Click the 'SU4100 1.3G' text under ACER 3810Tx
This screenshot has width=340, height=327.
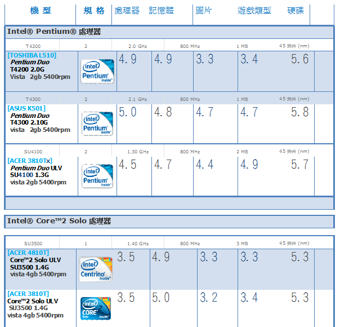[x=29, y=175]
